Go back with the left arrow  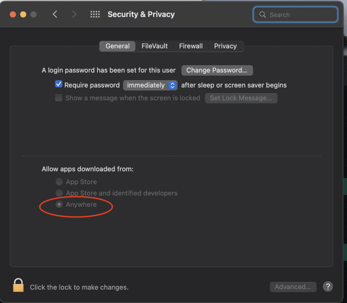(x=55, y=14)
